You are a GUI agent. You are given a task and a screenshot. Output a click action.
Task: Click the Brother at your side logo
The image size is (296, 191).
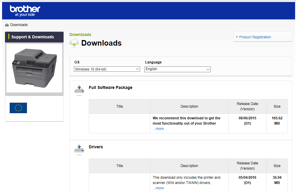(25, 11)
